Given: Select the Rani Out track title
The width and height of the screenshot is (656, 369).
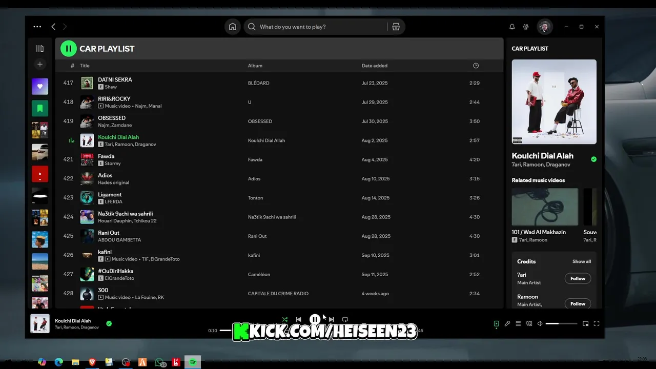Looking at the screenshot, I should click(109, 233).
